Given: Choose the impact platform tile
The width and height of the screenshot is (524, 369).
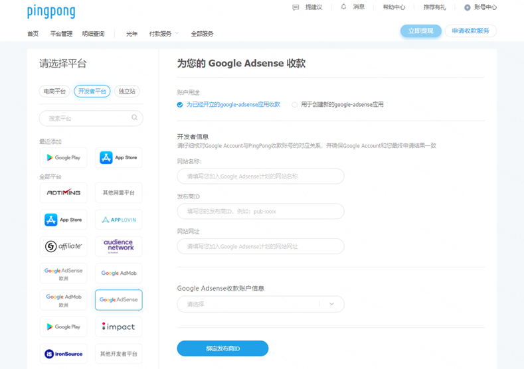Looking at the screenshot, I should tap(119, 327).
